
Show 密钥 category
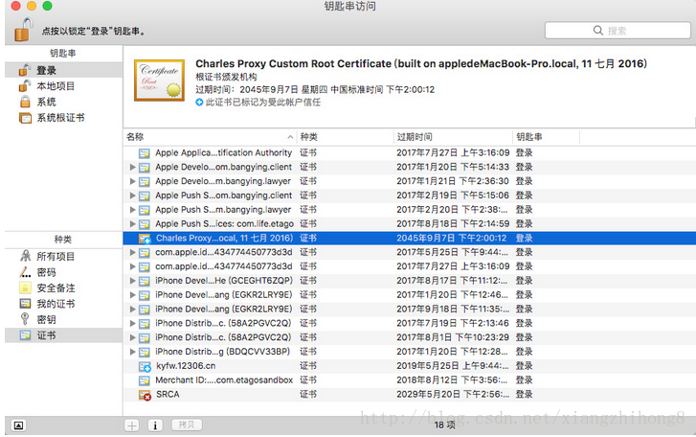63,319
